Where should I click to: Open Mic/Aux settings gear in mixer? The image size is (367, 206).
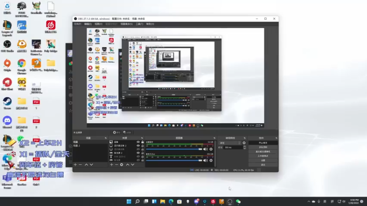click(211, 161)
